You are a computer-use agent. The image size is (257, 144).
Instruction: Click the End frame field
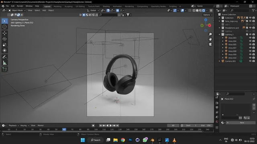coord(206,126)
